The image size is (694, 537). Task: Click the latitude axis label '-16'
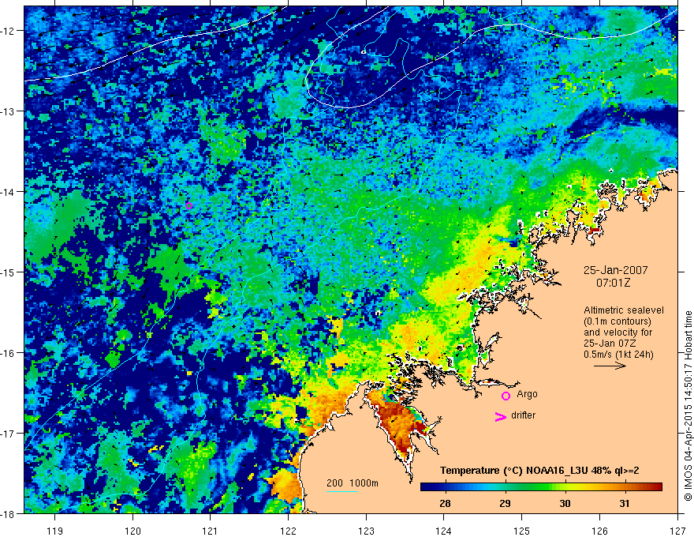click(x=8, y=353)
